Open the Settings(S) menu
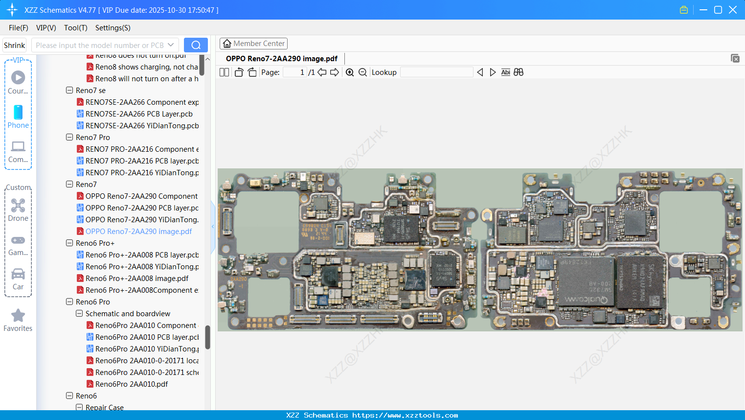 113,28
